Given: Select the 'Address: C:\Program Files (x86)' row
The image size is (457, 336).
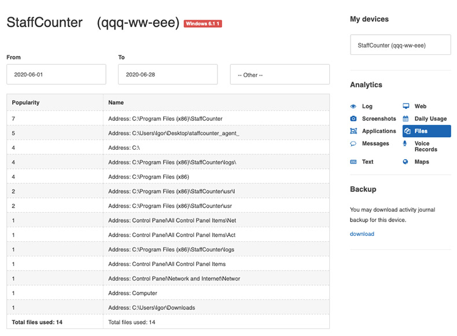Looking at the screenshot, I should coord(168,177).
